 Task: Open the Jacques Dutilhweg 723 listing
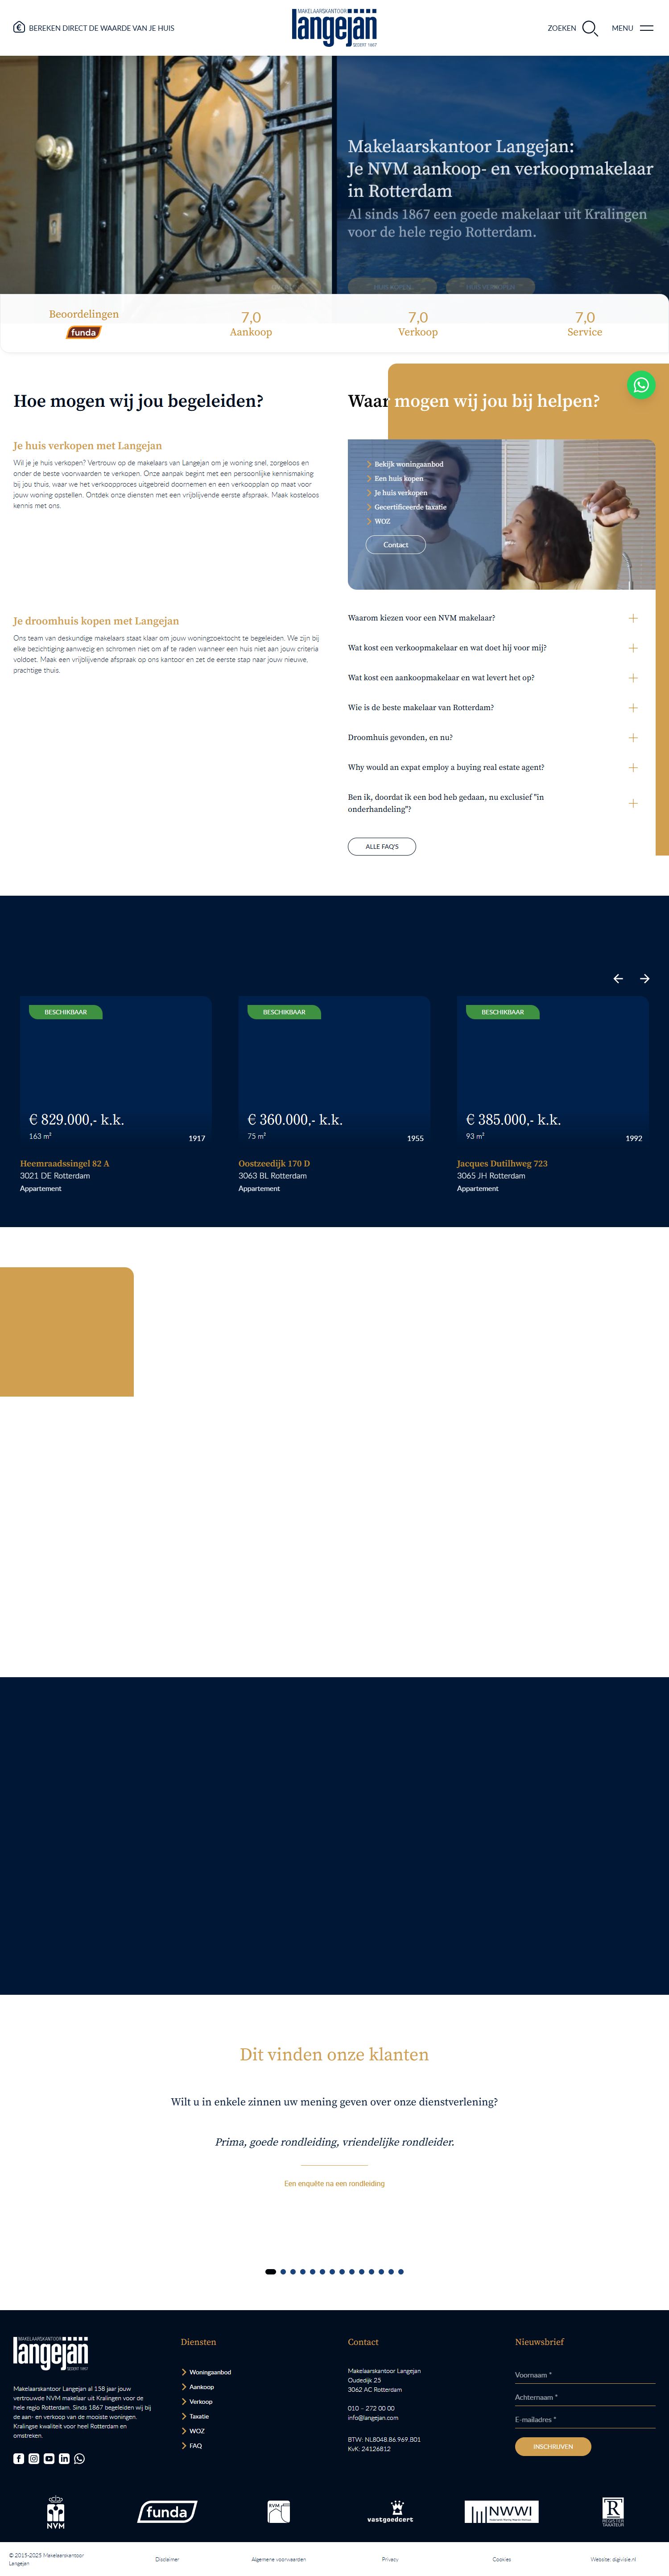tap(553, 1096)
